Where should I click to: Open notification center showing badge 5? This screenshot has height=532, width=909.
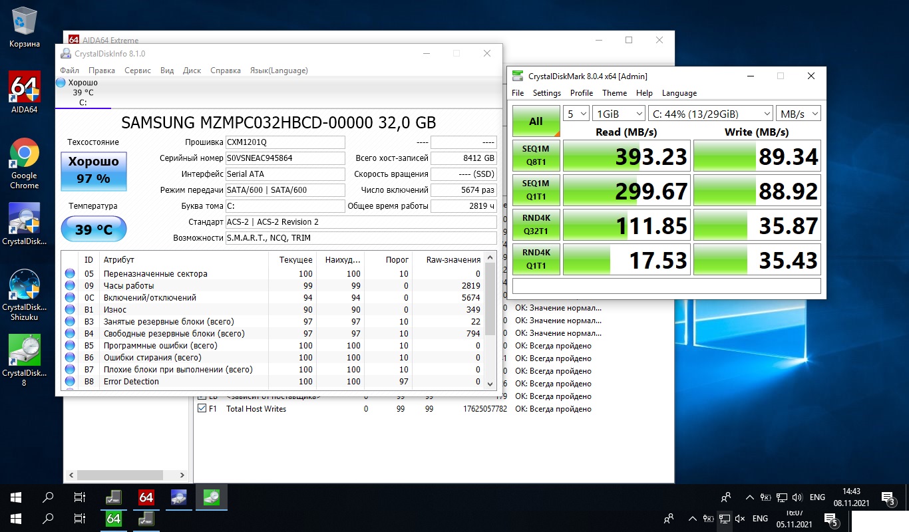[830, 519]
